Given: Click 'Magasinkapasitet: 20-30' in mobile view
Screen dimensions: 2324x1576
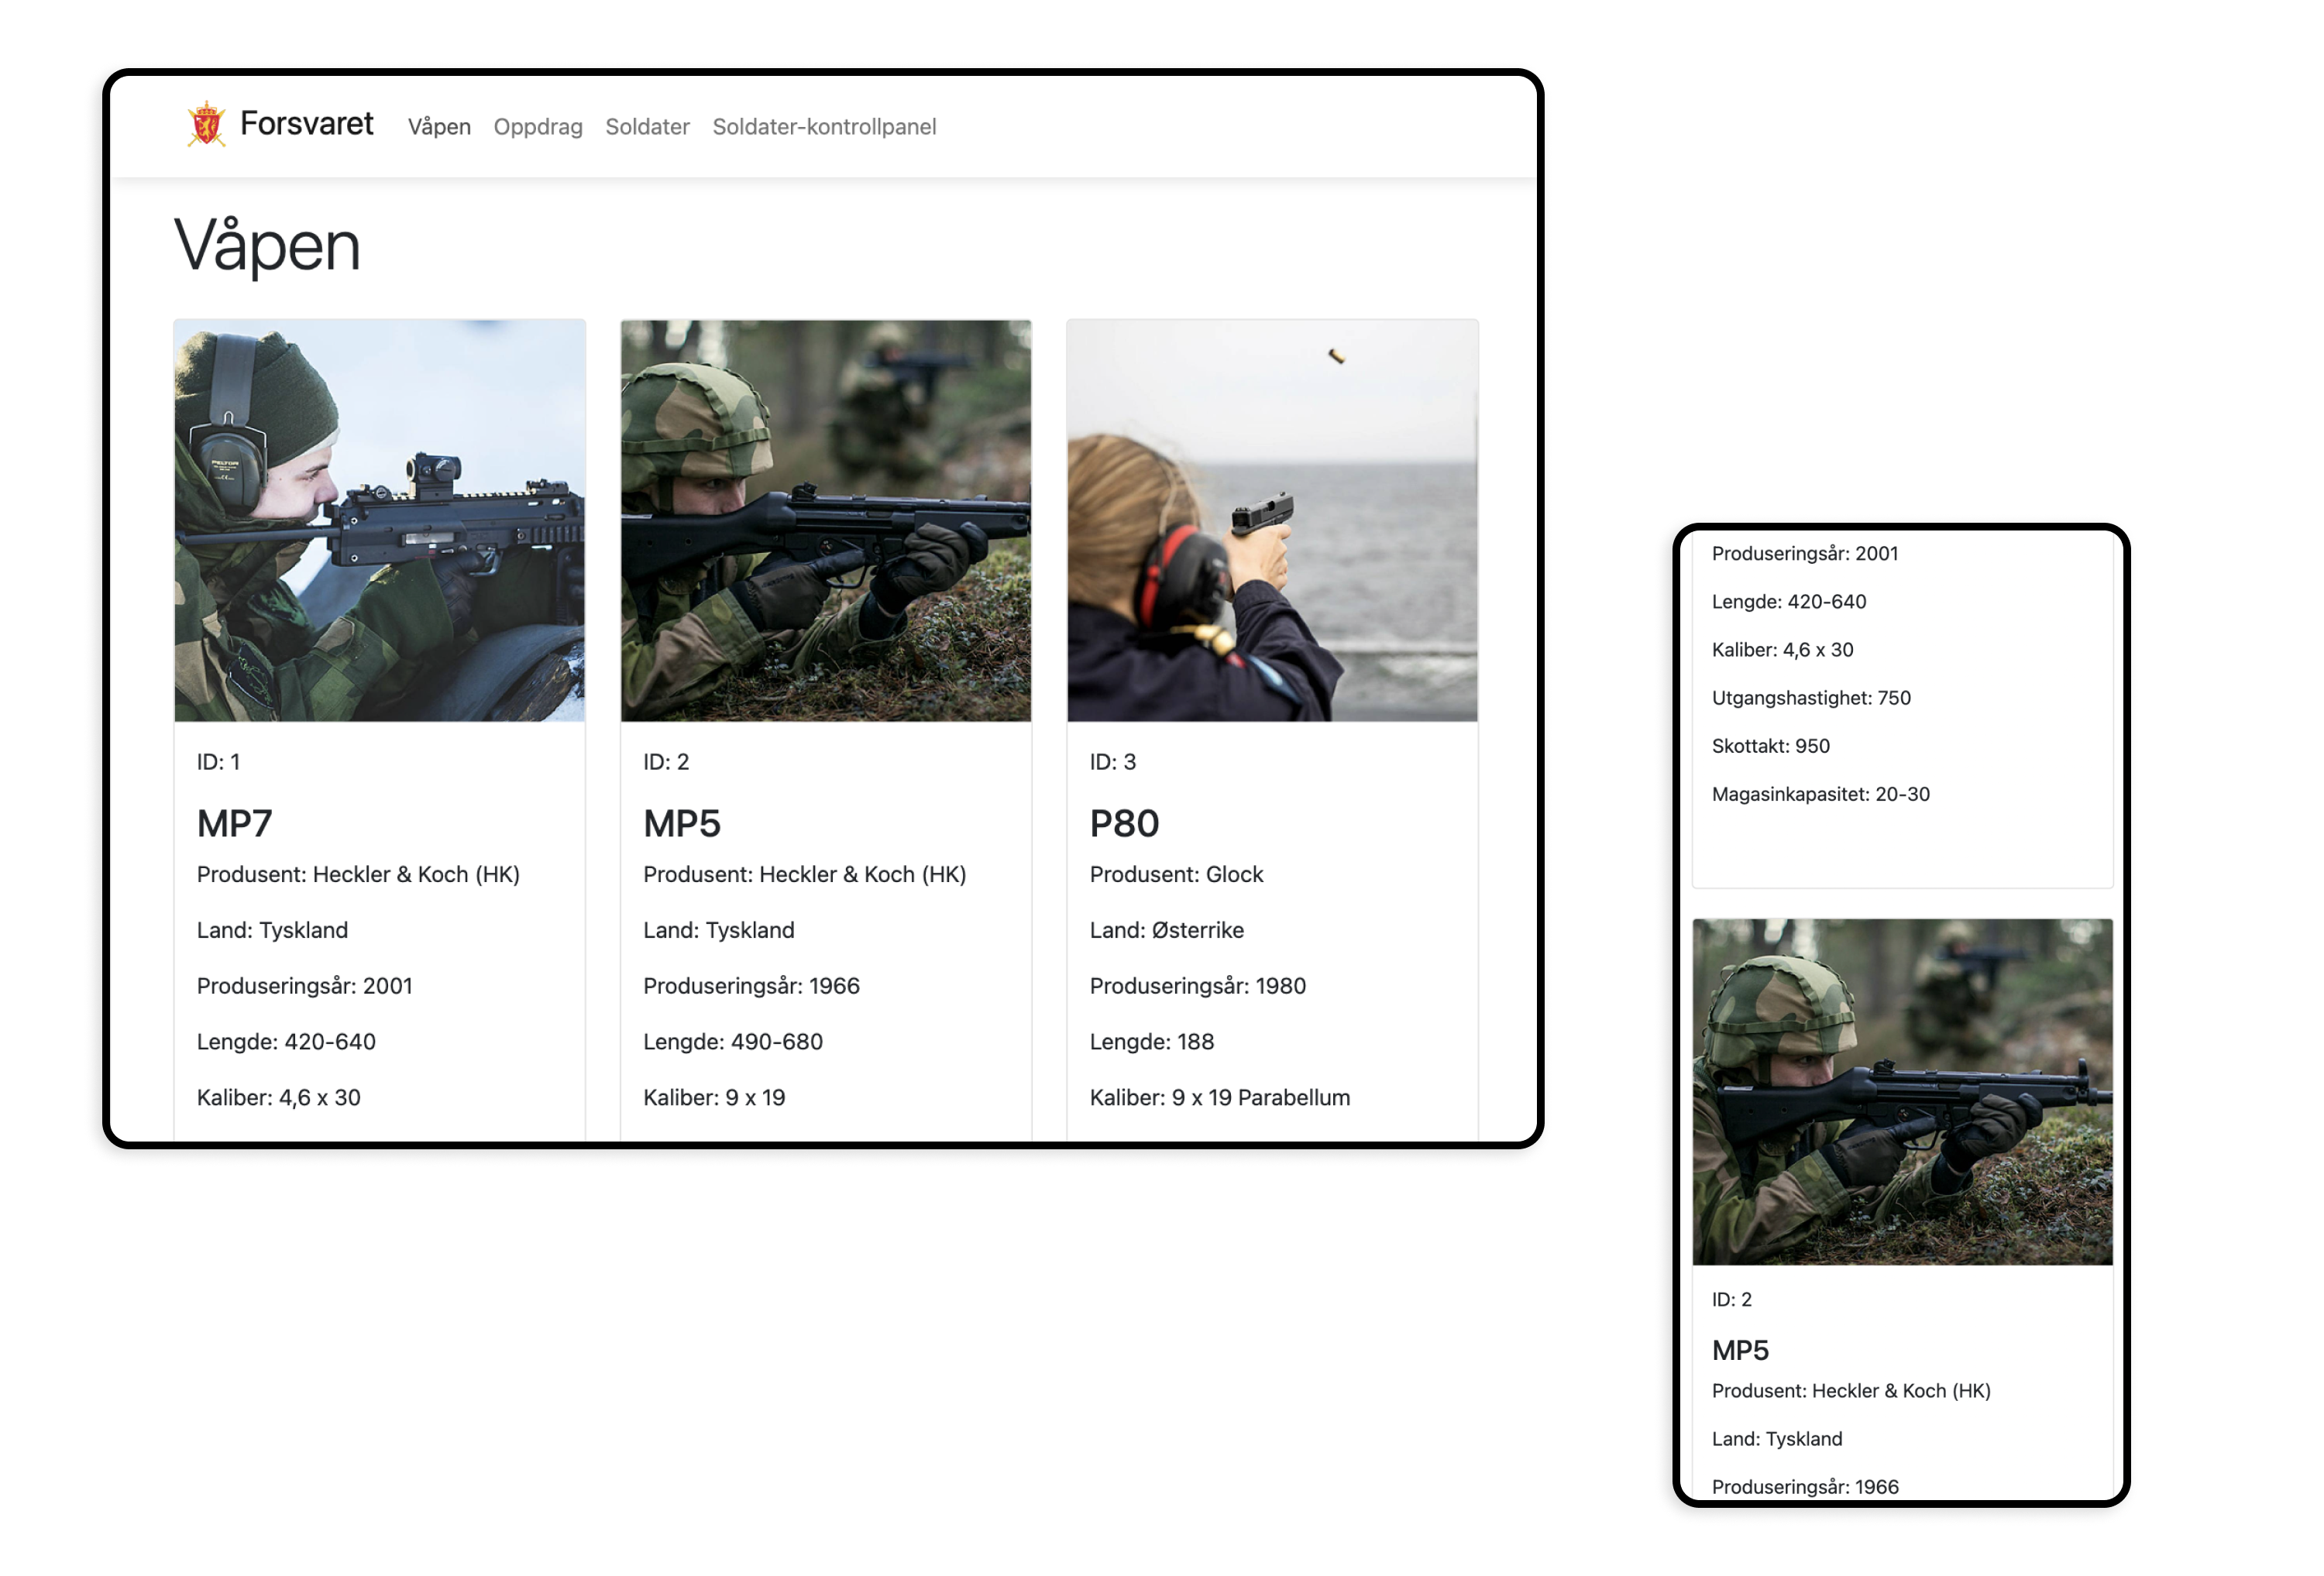Looking at the screenshot, I should click(1820, 794).
